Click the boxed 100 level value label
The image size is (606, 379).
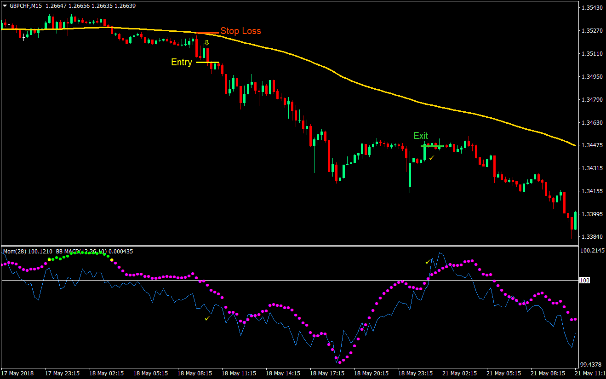click(x=584, y=280)
